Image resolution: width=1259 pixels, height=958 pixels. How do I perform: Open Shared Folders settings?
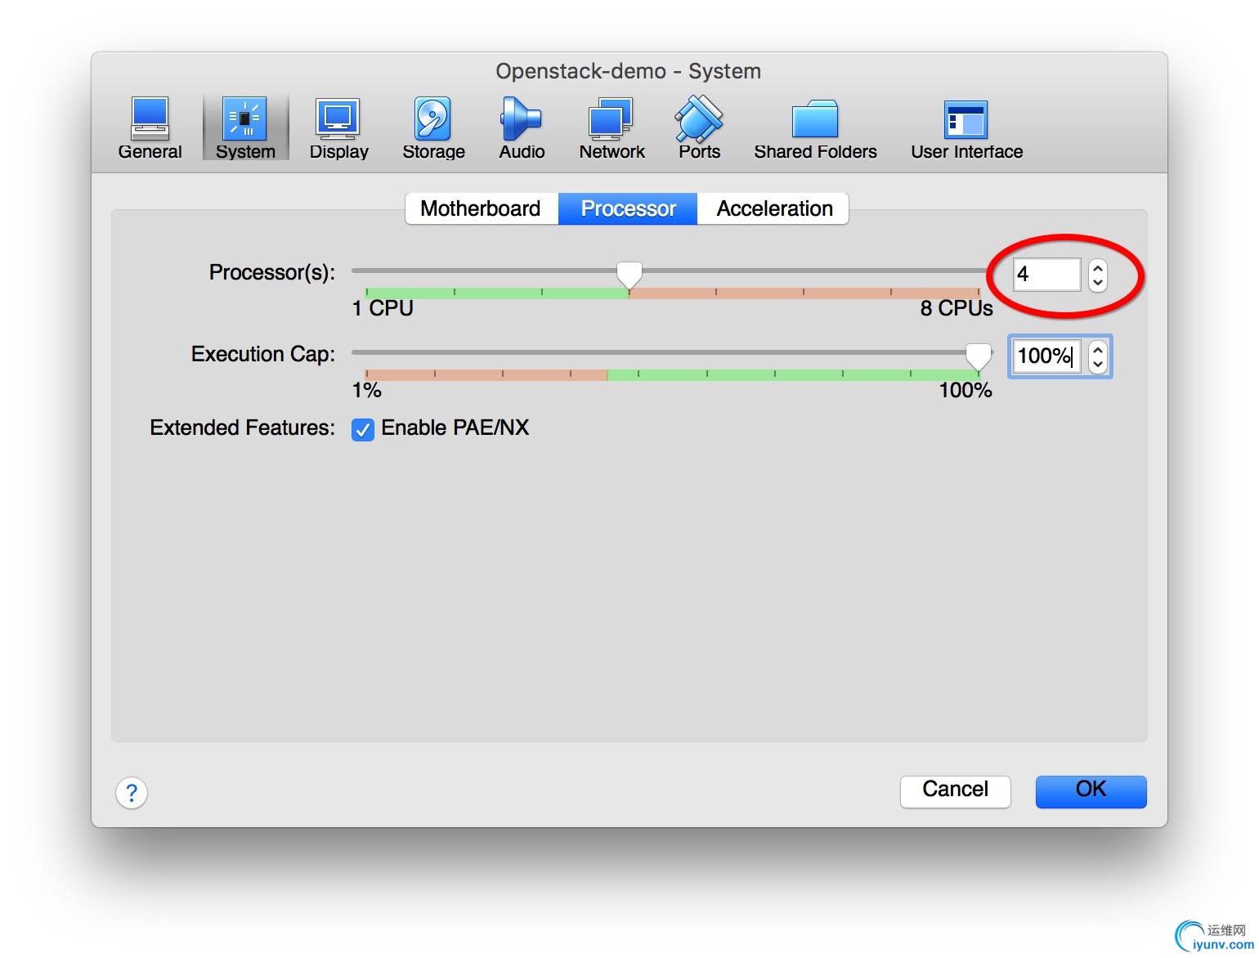tap(815, 128)
